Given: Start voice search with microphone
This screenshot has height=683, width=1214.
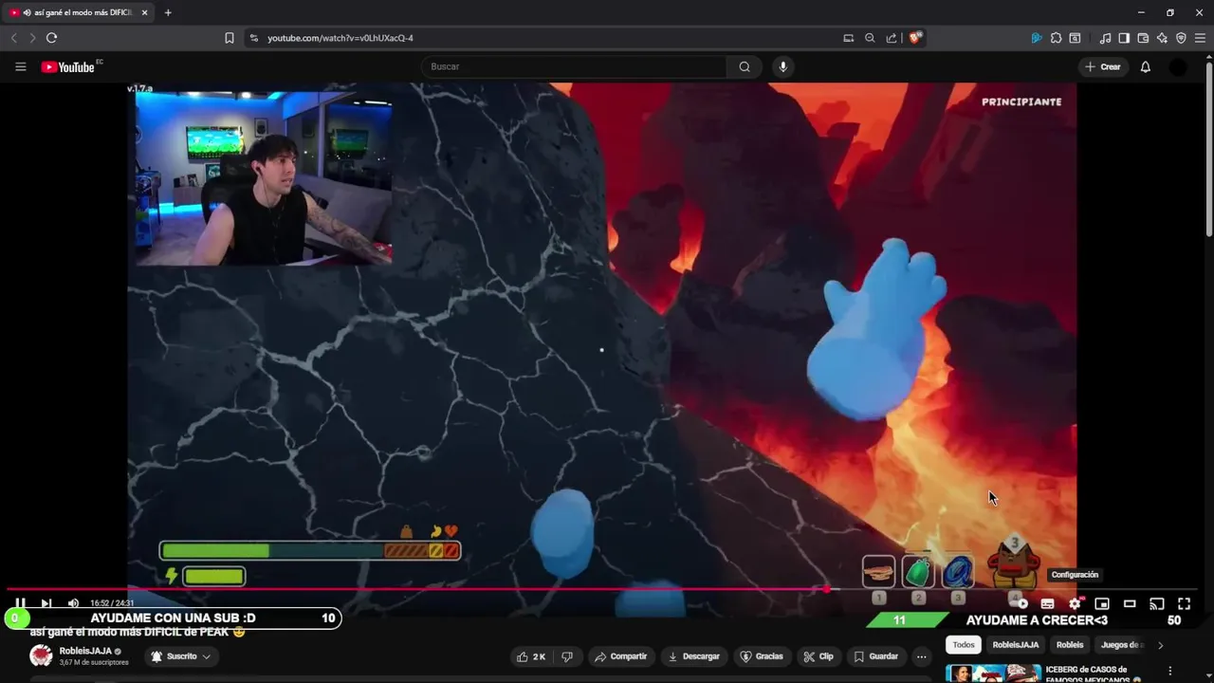Looking at the screenshot, I should [x=782, y=66].
